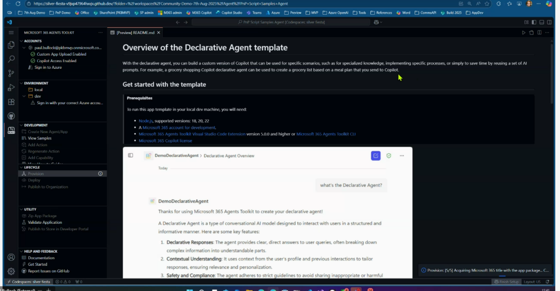Open Microsoft 365 Copilot license link
The height and width of the screenshot is (291, 560).
tap(165, 141)
